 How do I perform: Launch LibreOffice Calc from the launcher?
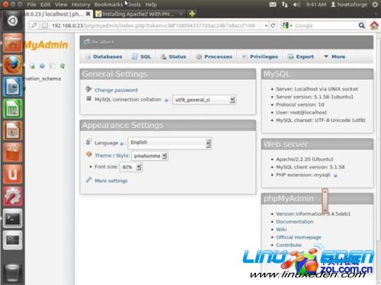click(12, 109)
